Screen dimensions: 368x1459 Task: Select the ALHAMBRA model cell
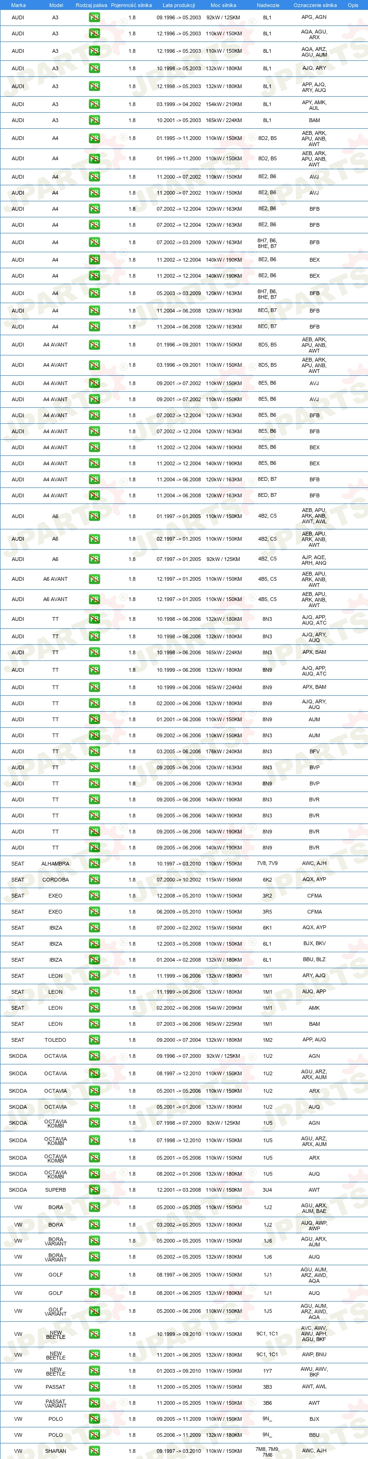[x=56, y=864]
